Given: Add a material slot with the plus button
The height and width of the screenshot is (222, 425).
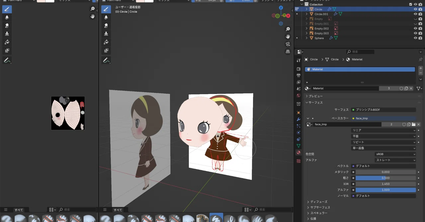Looking at the screenshot, I should coord(420,68).
